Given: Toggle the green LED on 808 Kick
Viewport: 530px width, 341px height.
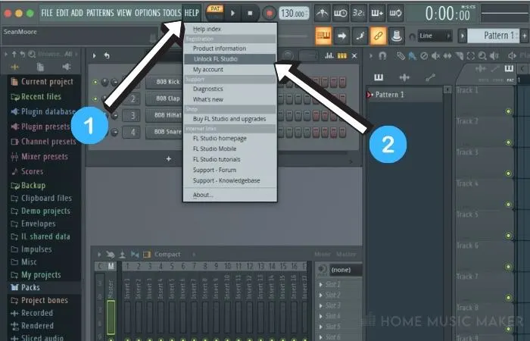Looking at the screenshot, I should click(x=95, y=82).
